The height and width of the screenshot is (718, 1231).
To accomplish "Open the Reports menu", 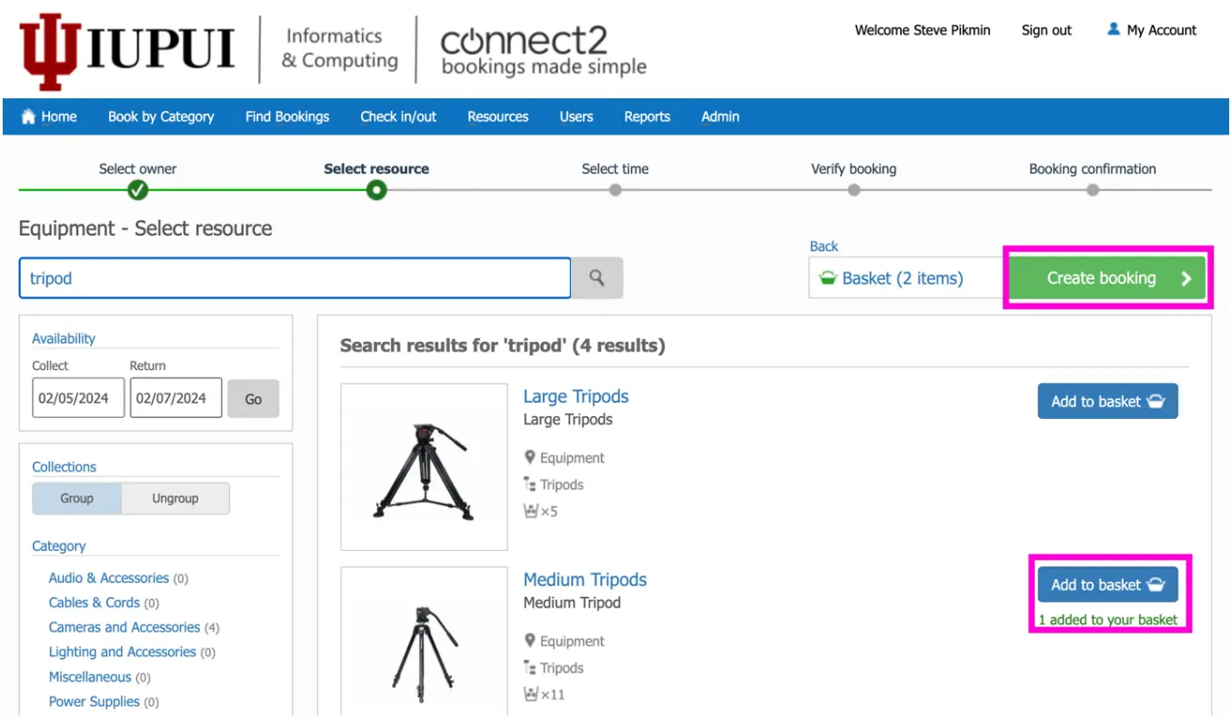I will [647, 116].
